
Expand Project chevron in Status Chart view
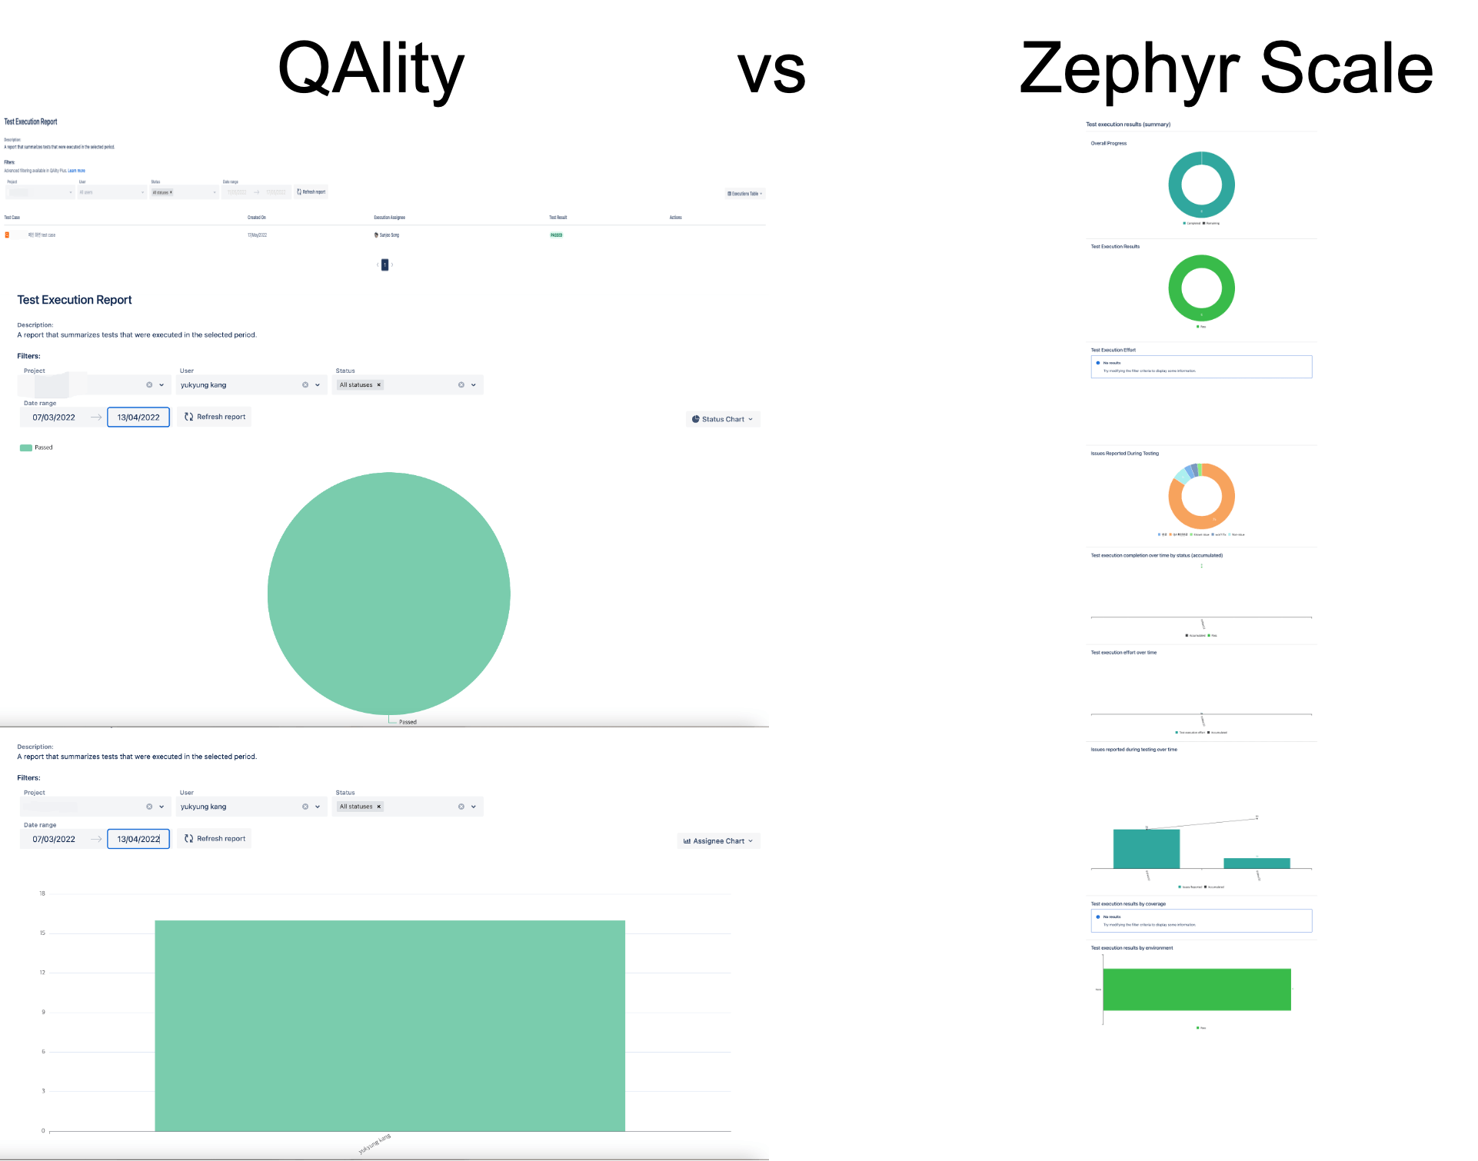coord(161,385)
